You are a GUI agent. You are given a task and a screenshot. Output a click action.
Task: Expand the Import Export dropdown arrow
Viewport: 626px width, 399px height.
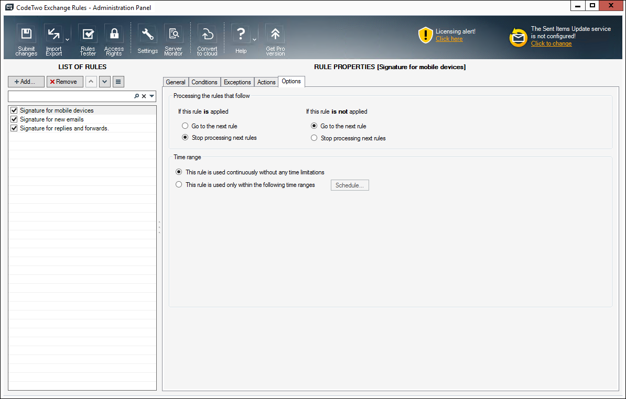click(x=67, y=40)
